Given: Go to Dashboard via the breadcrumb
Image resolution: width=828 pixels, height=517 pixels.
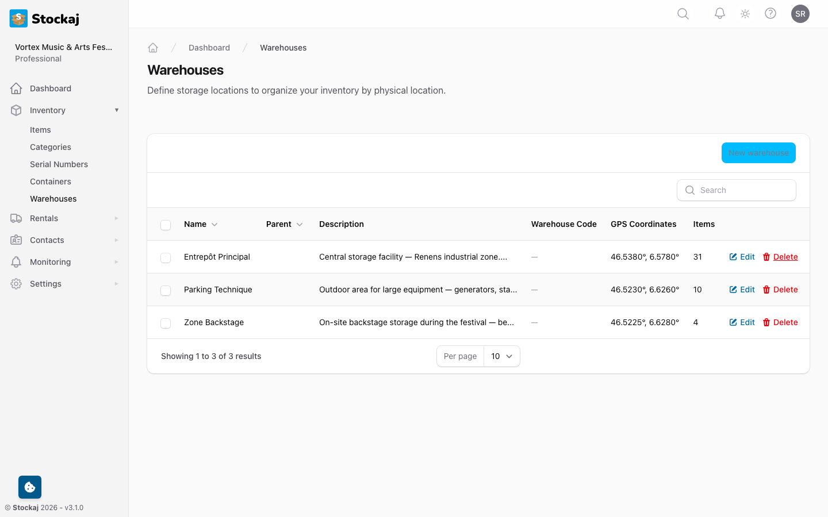Looking at the screenshot, I should click(209, 47).
